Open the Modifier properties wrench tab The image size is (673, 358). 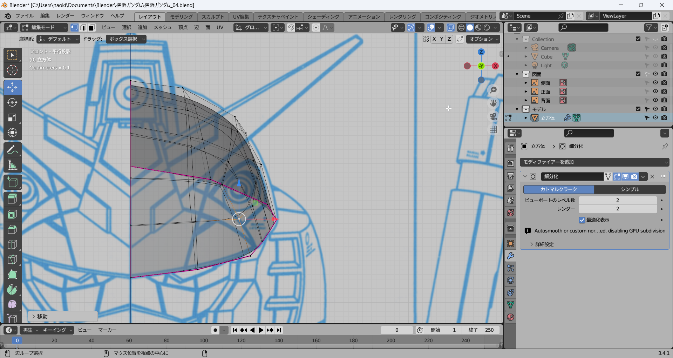510,256
